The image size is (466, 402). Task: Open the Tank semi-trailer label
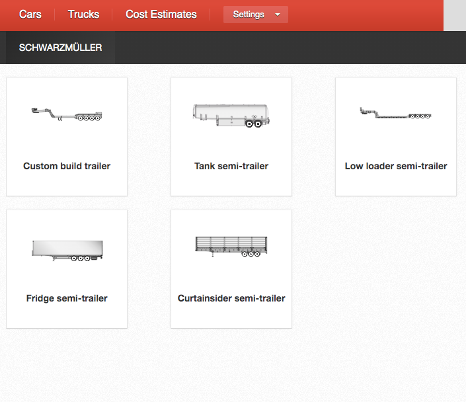coord(231,166)
